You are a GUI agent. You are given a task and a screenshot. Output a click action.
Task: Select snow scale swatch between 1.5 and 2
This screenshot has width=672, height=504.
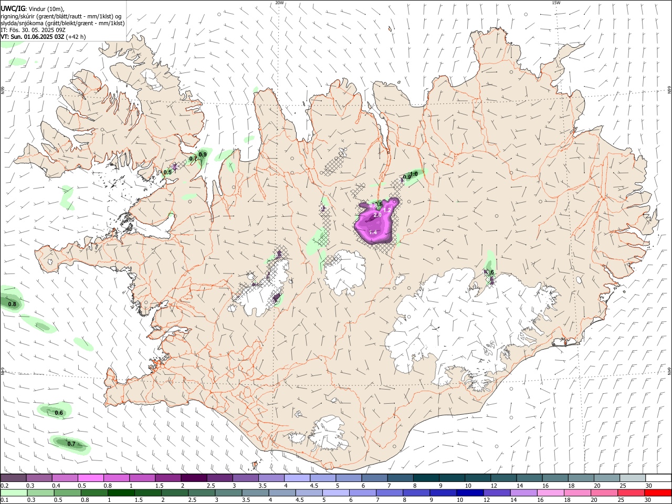coord(167,478)
